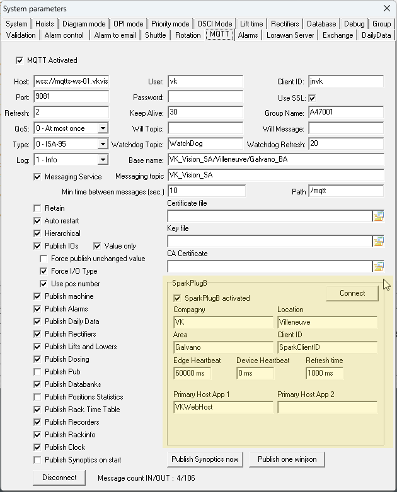Click the Watchdog Topic field
Image resolution: width=397 pixels, height=492 pixels.
[205, 143]
